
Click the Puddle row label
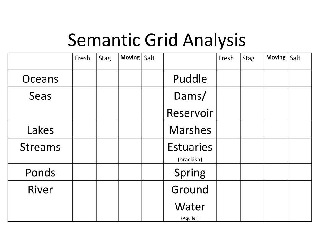[x=190, y=79]
